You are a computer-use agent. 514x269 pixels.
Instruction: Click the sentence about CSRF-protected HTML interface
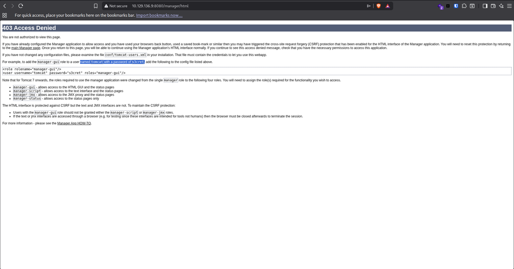[89, 106]
